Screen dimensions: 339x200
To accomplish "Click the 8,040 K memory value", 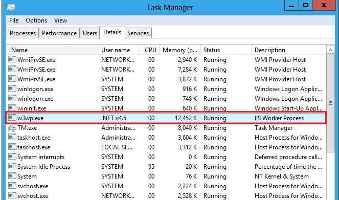I will (x=188, y=128).
